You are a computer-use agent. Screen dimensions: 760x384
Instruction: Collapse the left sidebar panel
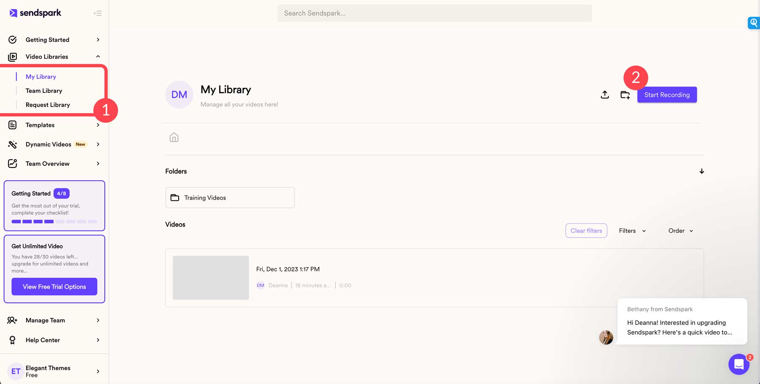tap(98, 13)
